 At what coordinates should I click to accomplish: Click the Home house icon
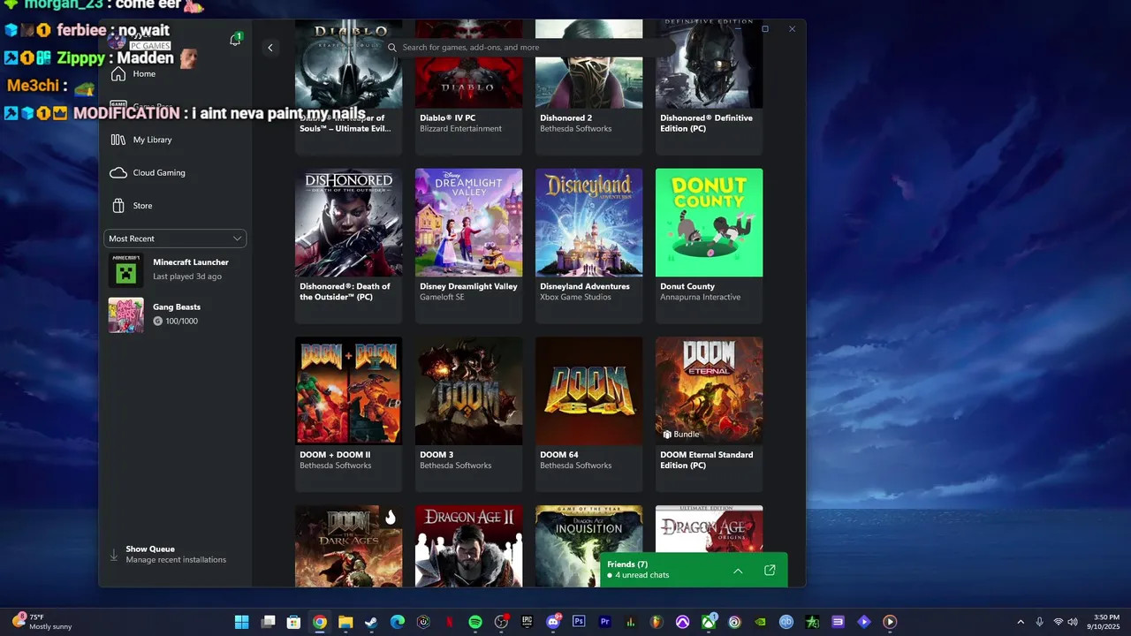tap(118, 74)
